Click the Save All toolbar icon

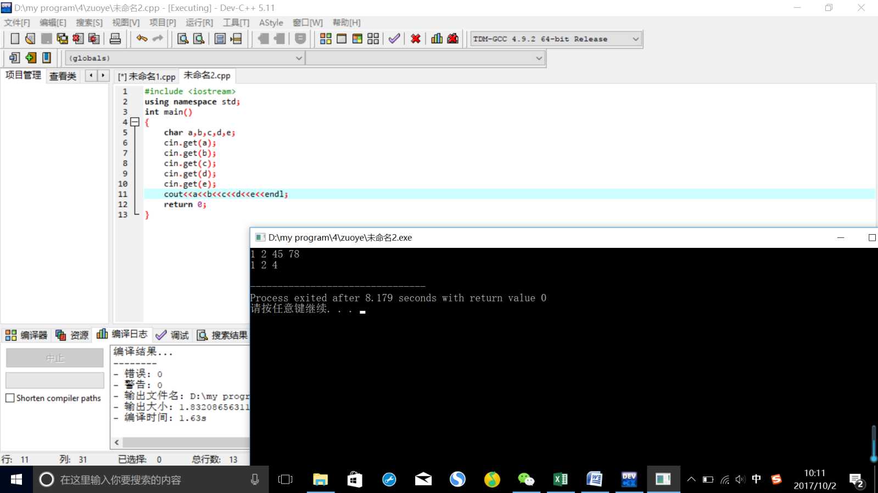(x=62, y=38)
